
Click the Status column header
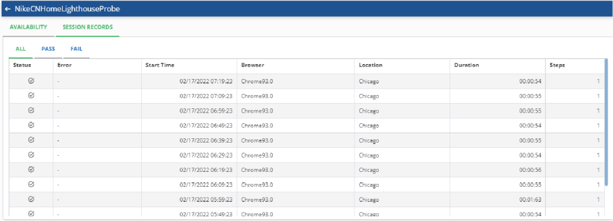(x=22, y=65)
